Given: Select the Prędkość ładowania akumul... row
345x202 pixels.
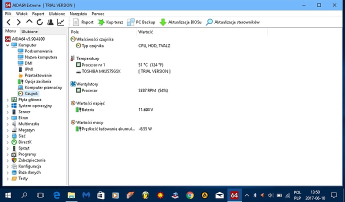Looking at the screenshot, I should tap(168, 129).
